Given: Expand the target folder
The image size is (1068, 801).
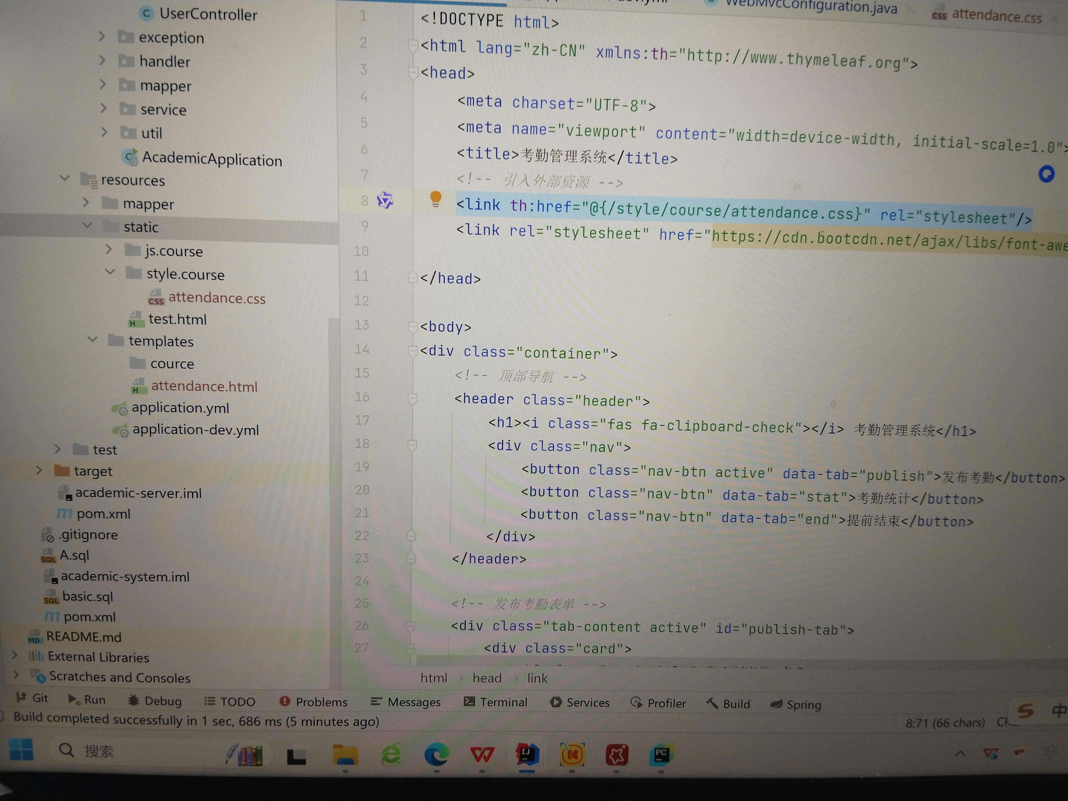Looking at the screenshot, I should (39, 470).
